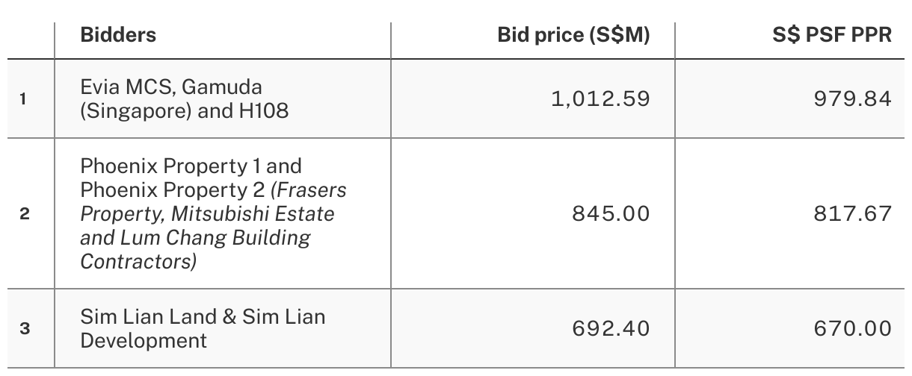Screen dimensions: 912x376
Task: Click the 979.84 PSF PPR value
Action: pyautogui.click(x=852, y=99)
